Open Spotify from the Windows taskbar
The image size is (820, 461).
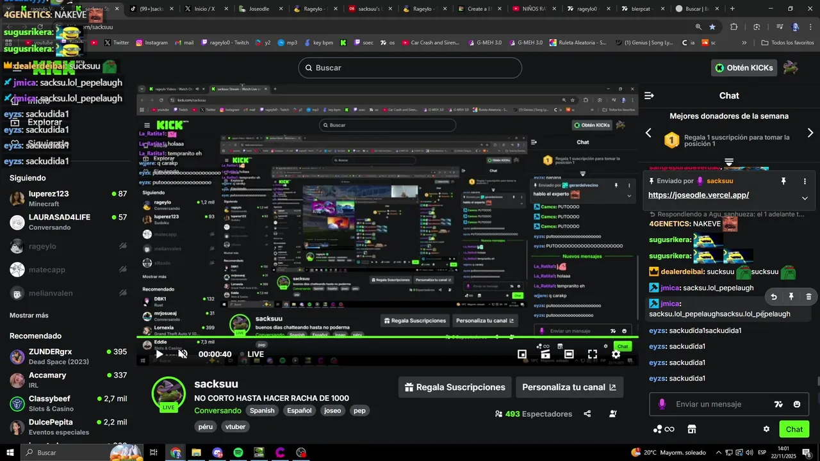[x=238, y=453]
